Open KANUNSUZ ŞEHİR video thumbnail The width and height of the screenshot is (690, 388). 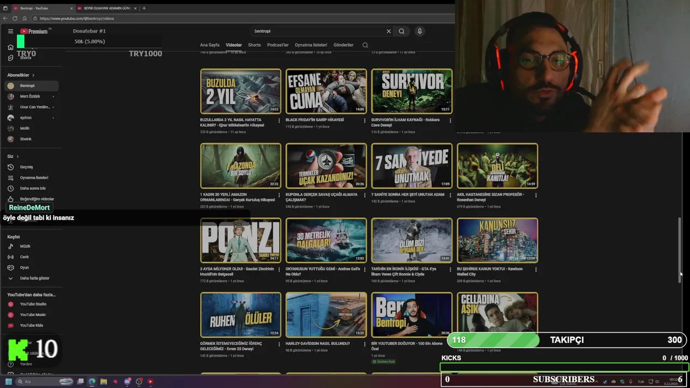pos(498,240)
